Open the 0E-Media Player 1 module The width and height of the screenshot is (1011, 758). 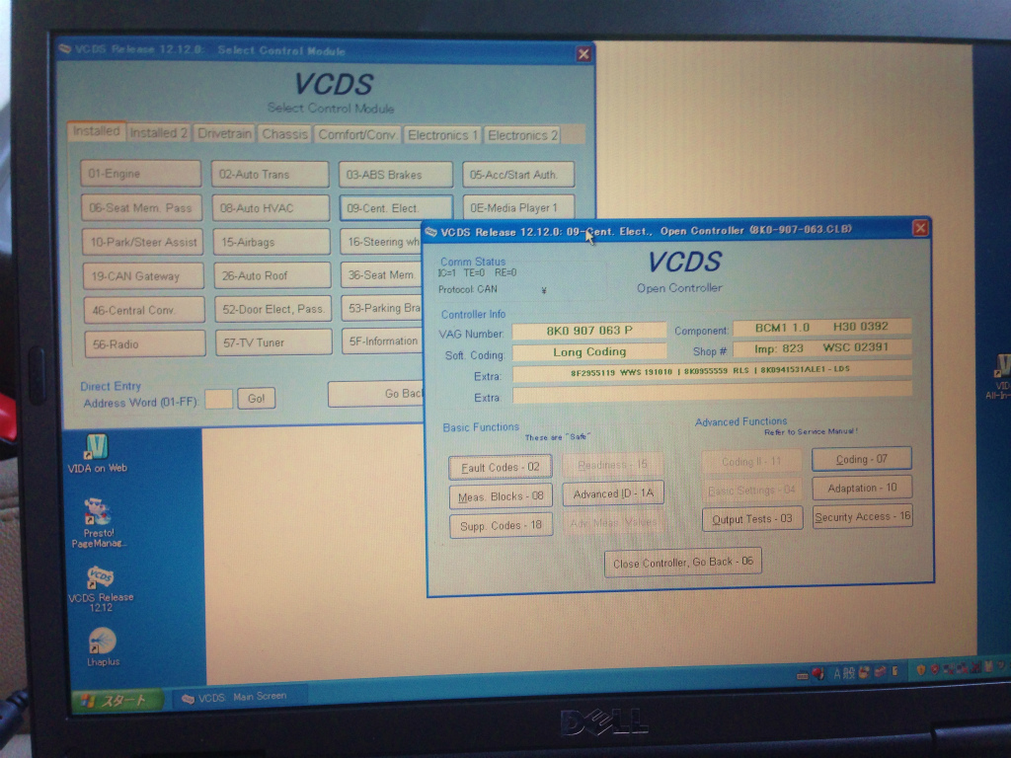[x=518, y=207]
